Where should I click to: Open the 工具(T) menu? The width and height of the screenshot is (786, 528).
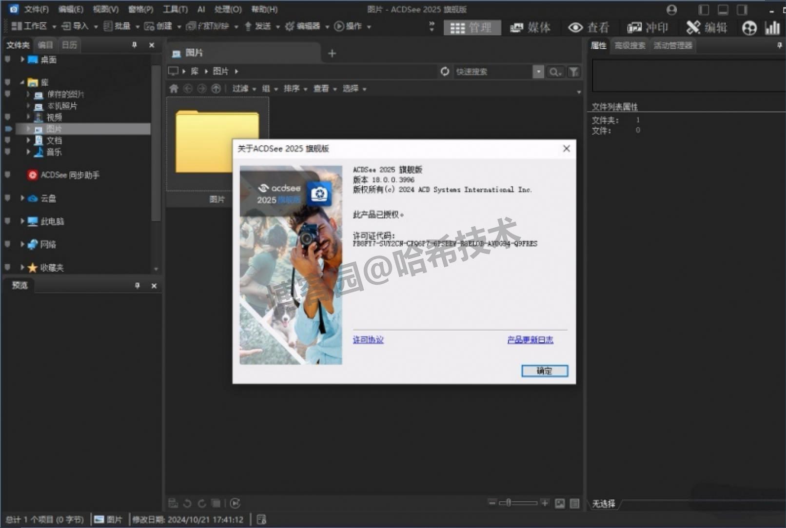tap(174, 9)
